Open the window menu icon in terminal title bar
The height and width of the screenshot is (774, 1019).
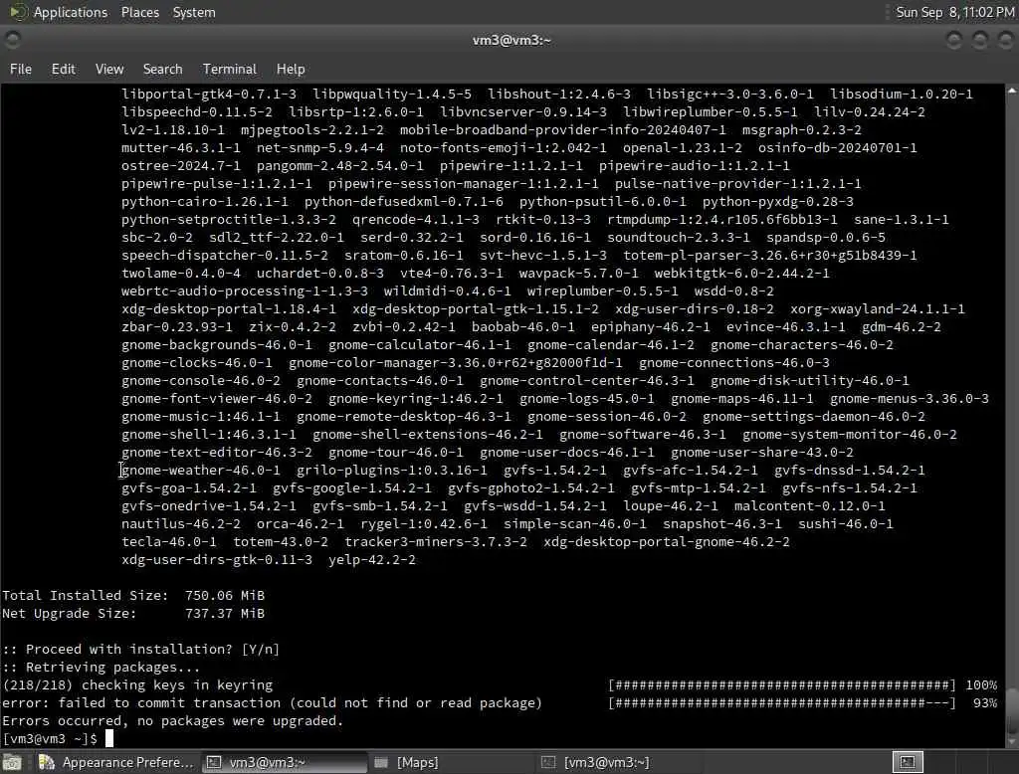point(12,41)
